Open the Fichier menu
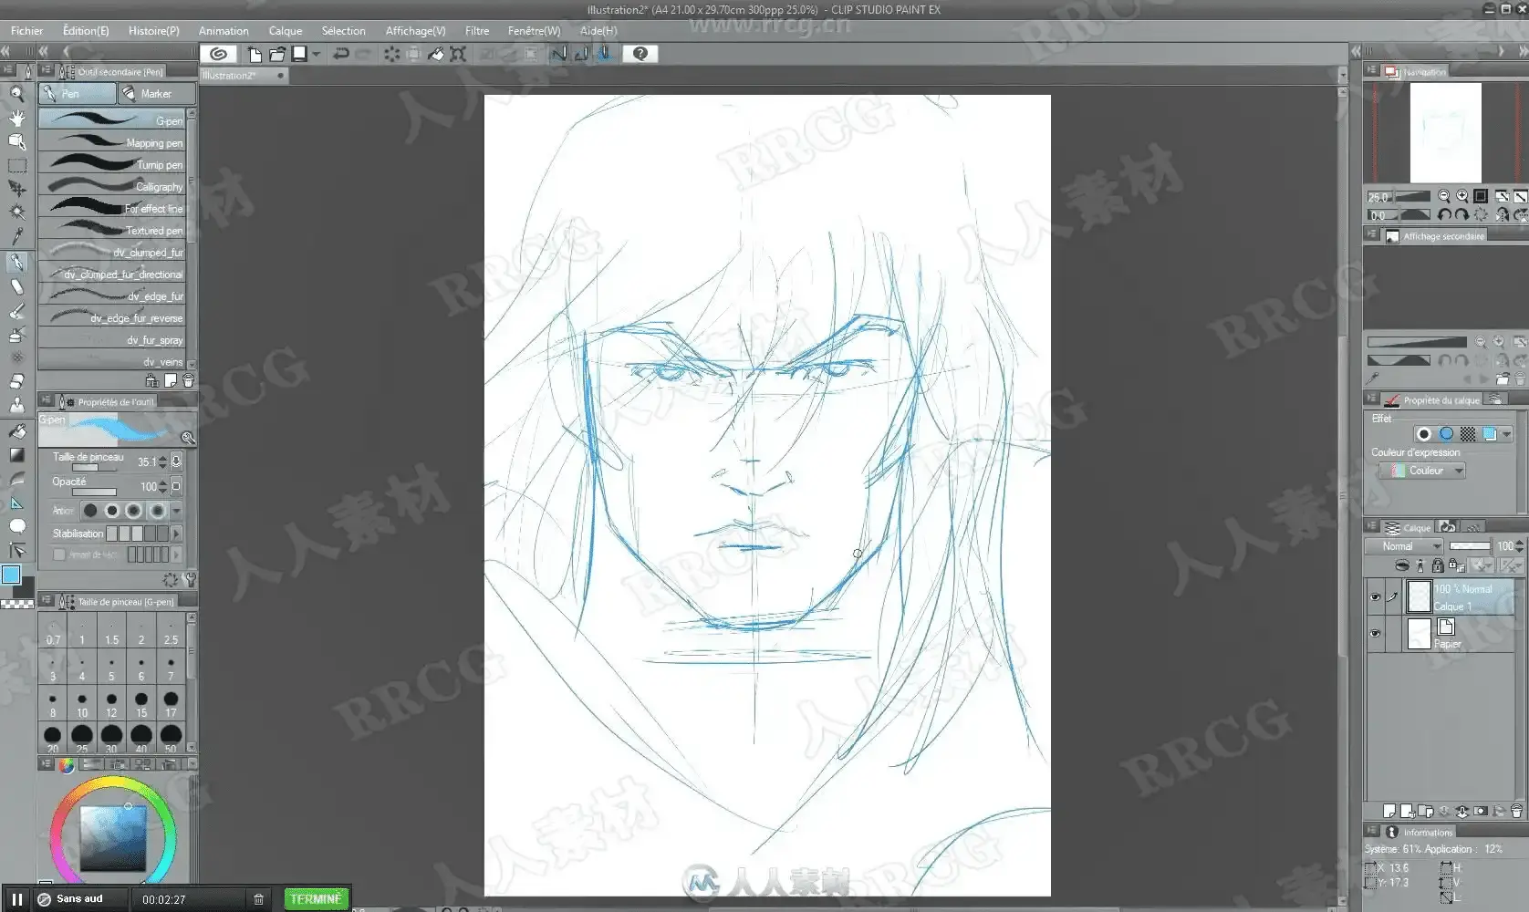1529x912 pixels. pos(26,30)
